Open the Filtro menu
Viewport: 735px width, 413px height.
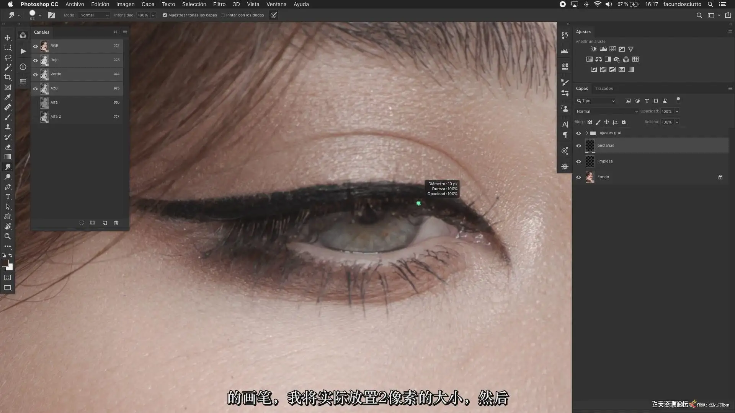click(219, 4)
